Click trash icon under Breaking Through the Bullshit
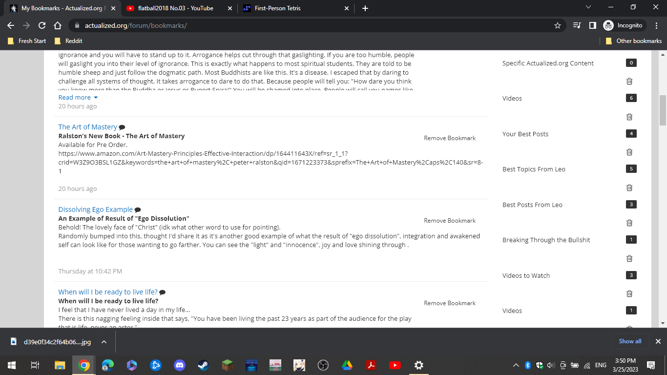Screen dimensions: 667x375 click(629, 258)
